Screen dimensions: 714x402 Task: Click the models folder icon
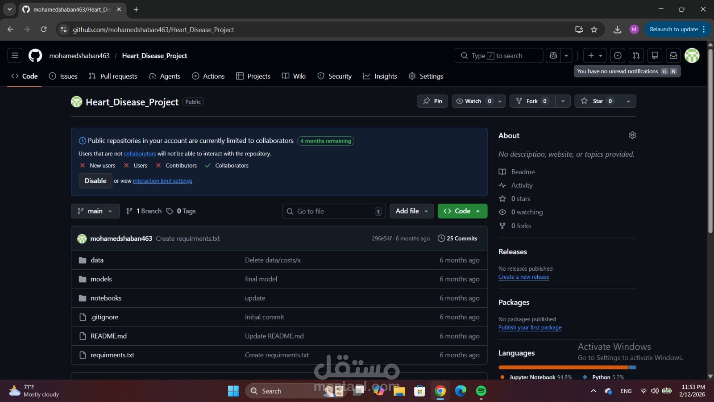point(83,279)
